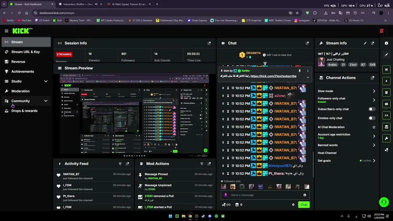This screenshot has width=393, height=221.
Task: Open the Windows Start button
Action: pyautogui.click(x=170, y=216)
